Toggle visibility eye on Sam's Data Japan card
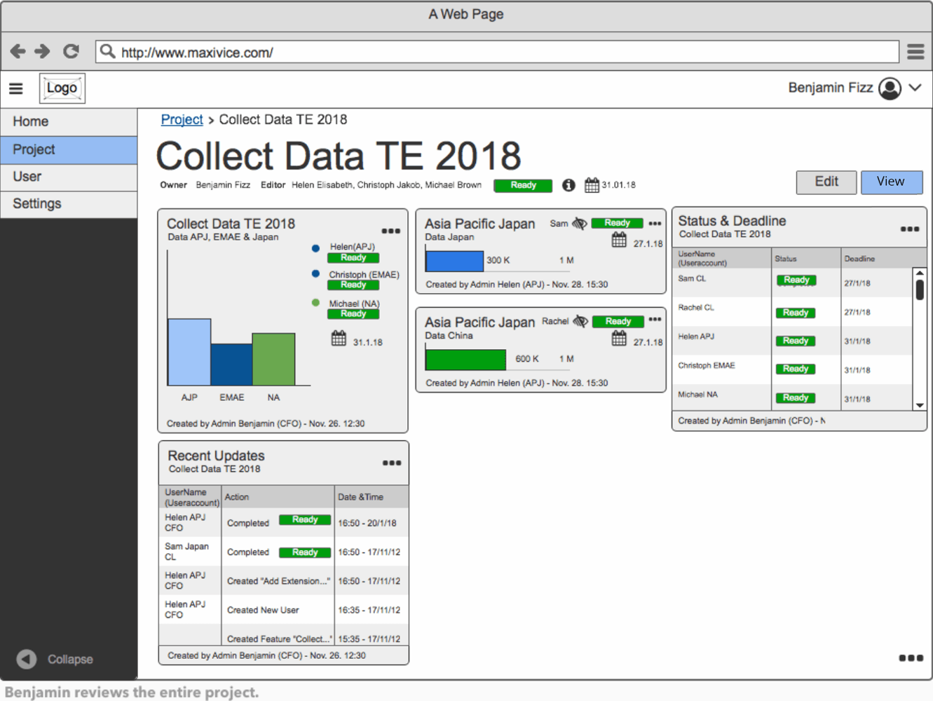Viewport: 933px width, 701px height. pos(579,224)
